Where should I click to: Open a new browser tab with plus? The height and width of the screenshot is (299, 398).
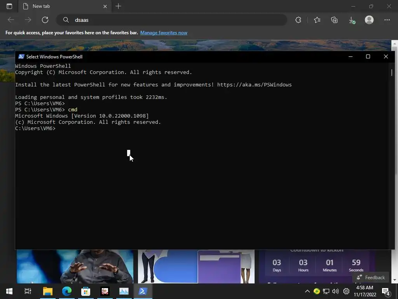(118, 6)
